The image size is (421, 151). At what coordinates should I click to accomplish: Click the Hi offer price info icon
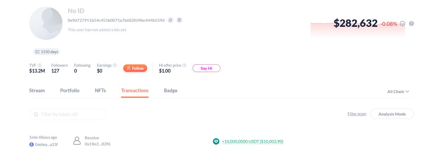click(184, 65)
